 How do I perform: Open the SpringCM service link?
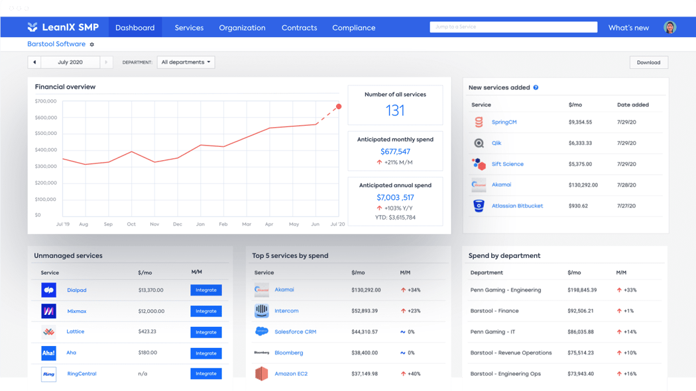click(504, 122)
